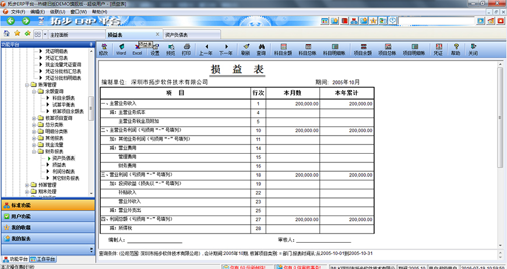This screenshot has width=507, height=269.
Task: Open 预览 (Preview) from the toolbar
Action: pyautogui.click(x=170, y=49)
